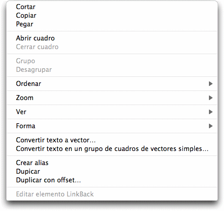Screen dimensions: 224x211
Task: Select the Zoom menu item label
Action: tap(25, 98)
